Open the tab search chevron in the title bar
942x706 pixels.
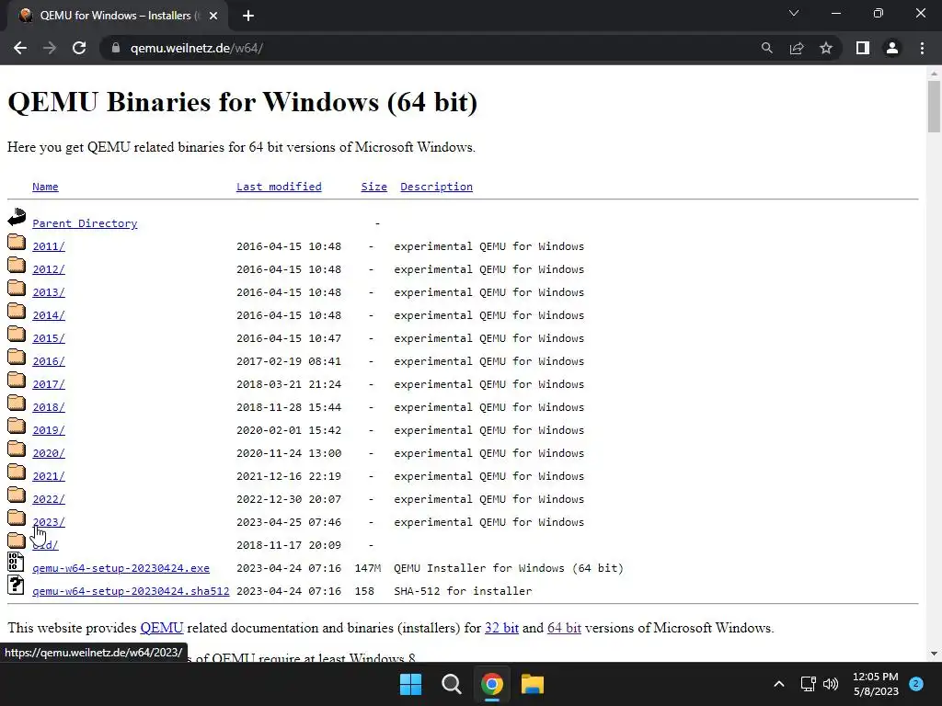tap(794, 13)
